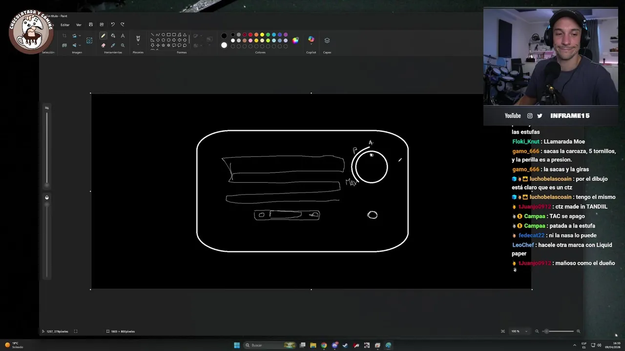Select the Right arrow shape

pos(174,40)
